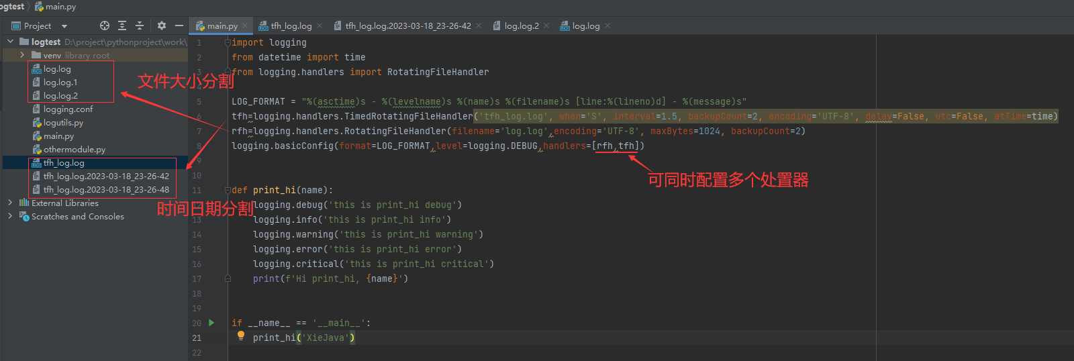
Task: Close the log.log.2 editor tab
Action: [x=546, y=26]
